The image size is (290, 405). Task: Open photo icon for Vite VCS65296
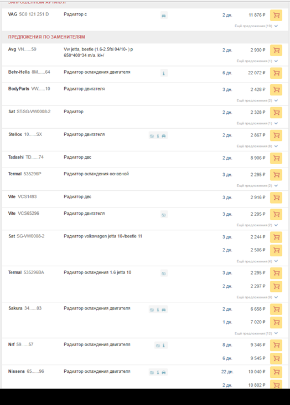click(x=164, y=215)
